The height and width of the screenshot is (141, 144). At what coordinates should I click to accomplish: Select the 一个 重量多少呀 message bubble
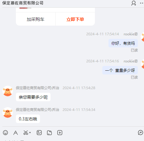tap(120, 70)
